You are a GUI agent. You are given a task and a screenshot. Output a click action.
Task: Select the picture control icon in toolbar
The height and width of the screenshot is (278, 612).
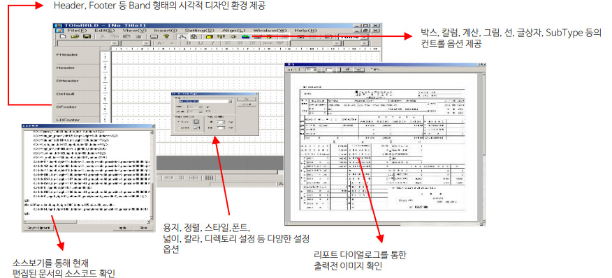coord(245,37)
